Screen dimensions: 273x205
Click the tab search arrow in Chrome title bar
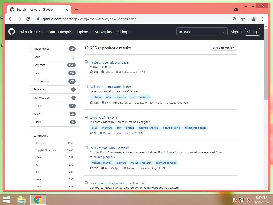236,10
